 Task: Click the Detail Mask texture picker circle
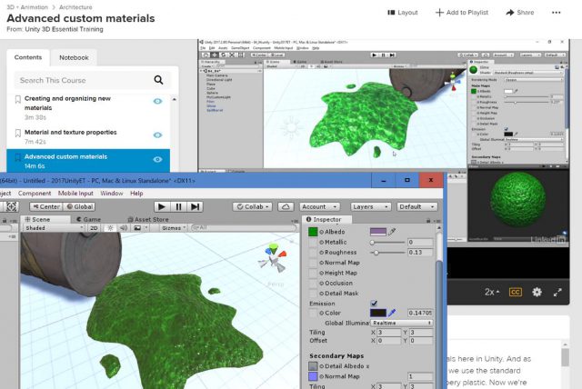[321, 294]
